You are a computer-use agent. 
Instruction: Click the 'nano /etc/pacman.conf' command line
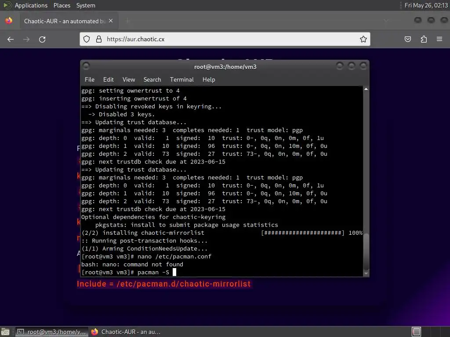146,256
